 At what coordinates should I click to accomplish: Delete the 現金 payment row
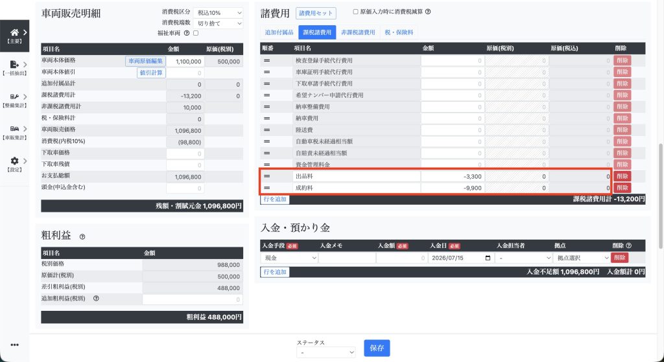click(x=619, y=258)
